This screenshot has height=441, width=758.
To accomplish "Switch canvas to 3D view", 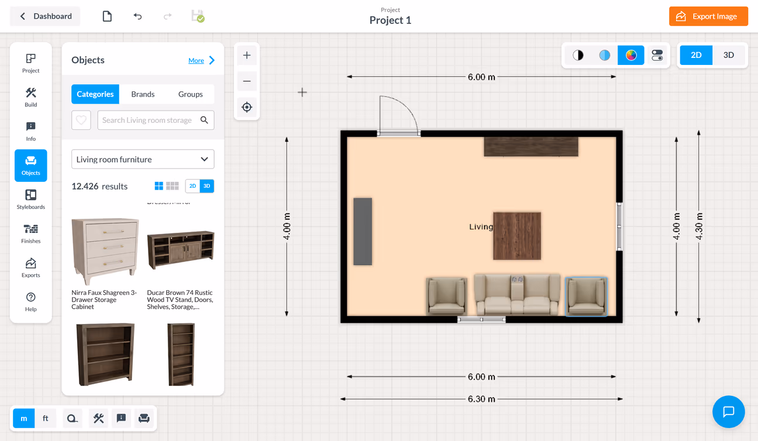I will [729, 55].
